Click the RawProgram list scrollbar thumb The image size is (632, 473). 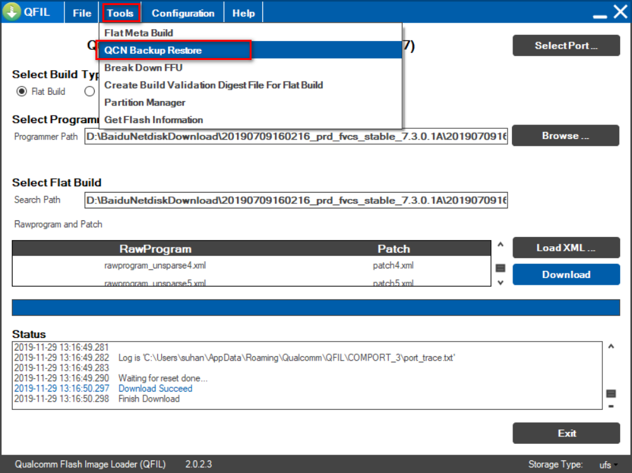(500, 268)
